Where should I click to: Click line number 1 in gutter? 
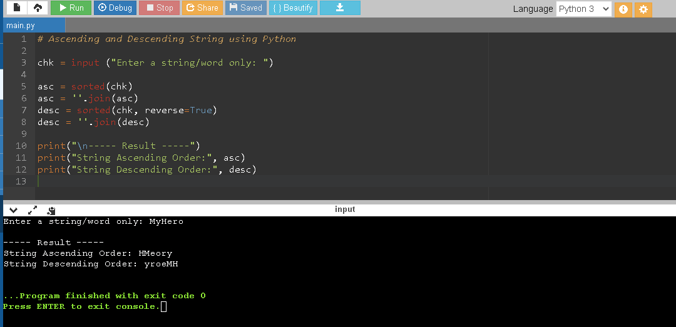(x=23, y=39)
